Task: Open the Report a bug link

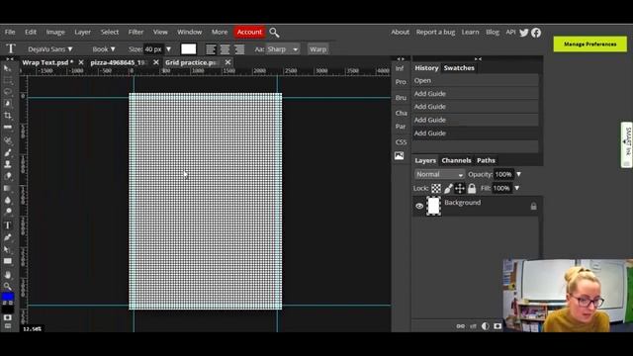Action: 435,32
